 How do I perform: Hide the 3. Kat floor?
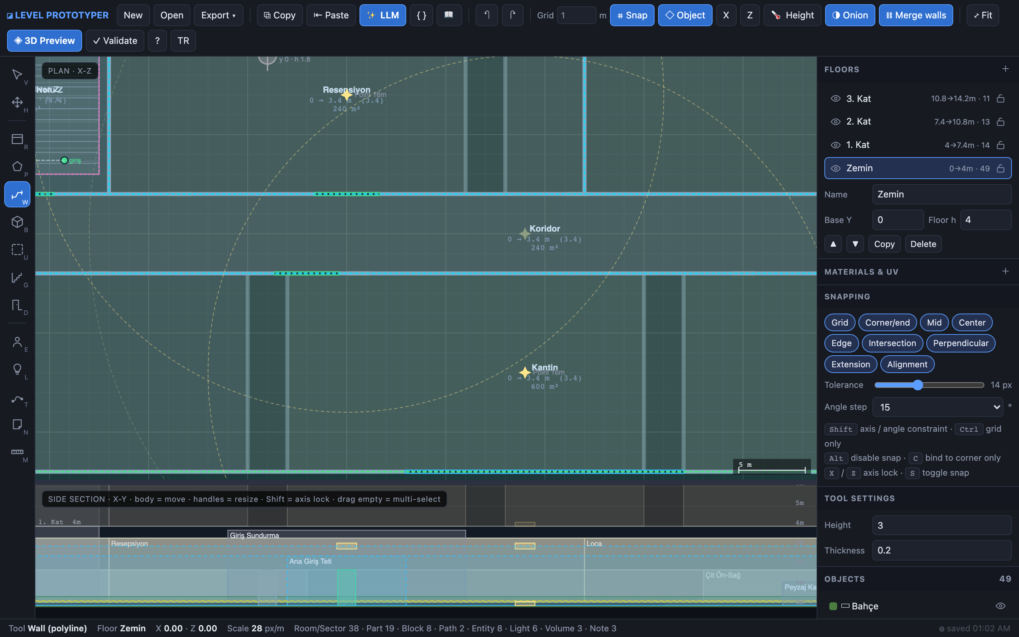point(835,99)
